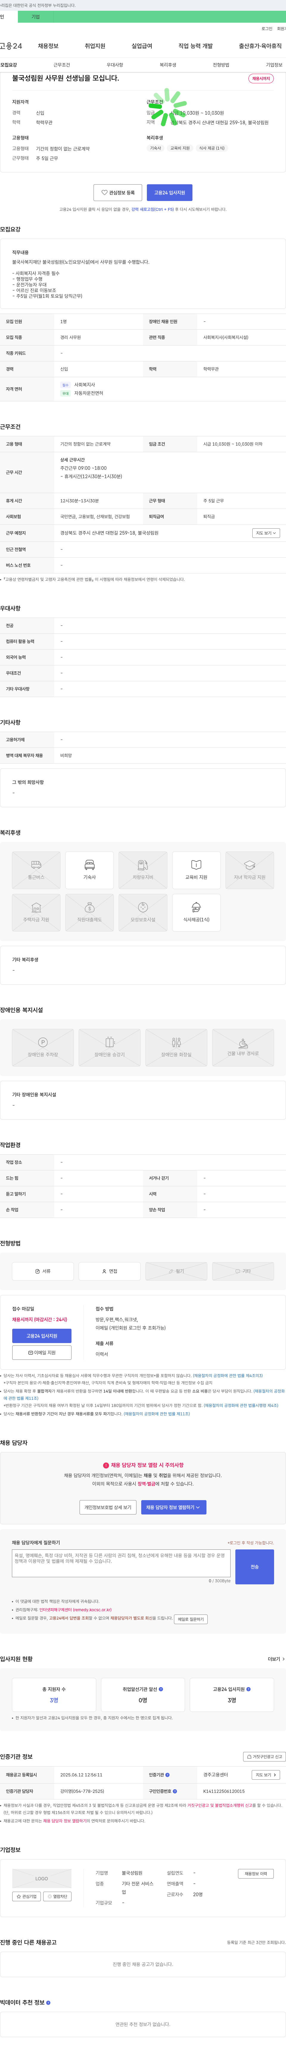Screen dimensions: 286x2064
Task: Open the 취업지원 top menu
Action: pyautogui.click(x=95, y=47)
